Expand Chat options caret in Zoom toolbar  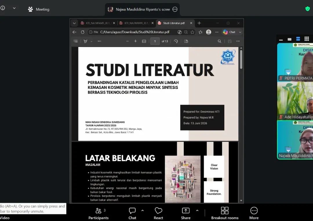point(143,211)
